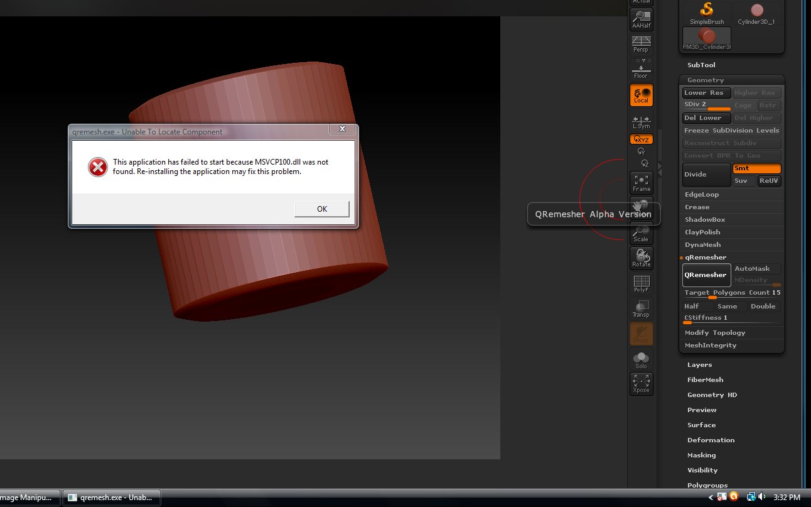Open the Deformation subpalette
The width and height of the screenshot is (811, 507).
(711, 440)
